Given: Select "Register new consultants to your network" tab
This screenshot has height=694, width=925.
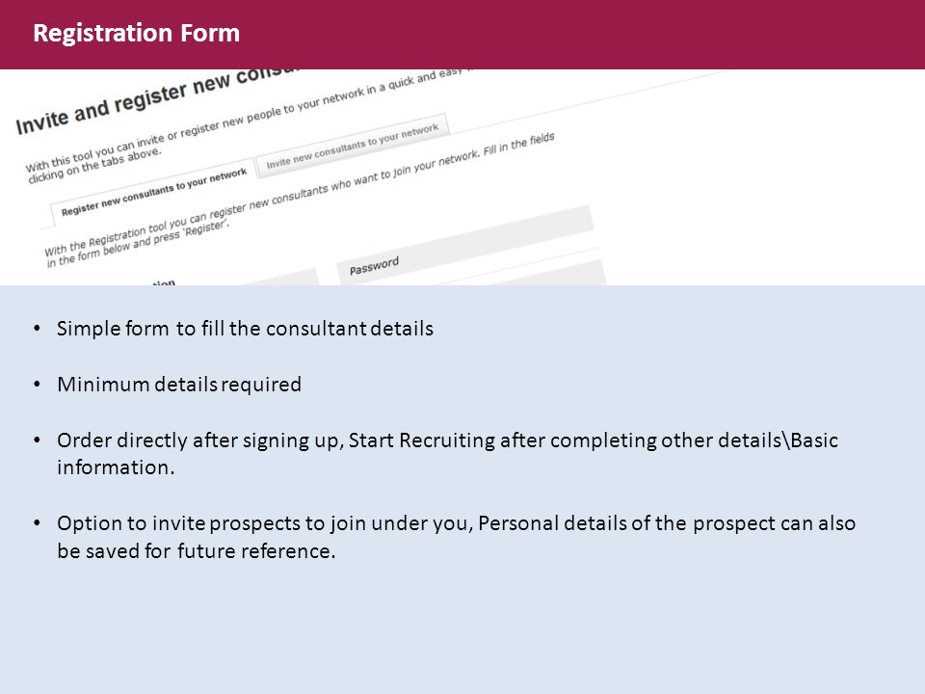Looking at the screenshot, I should click(153, 192).
